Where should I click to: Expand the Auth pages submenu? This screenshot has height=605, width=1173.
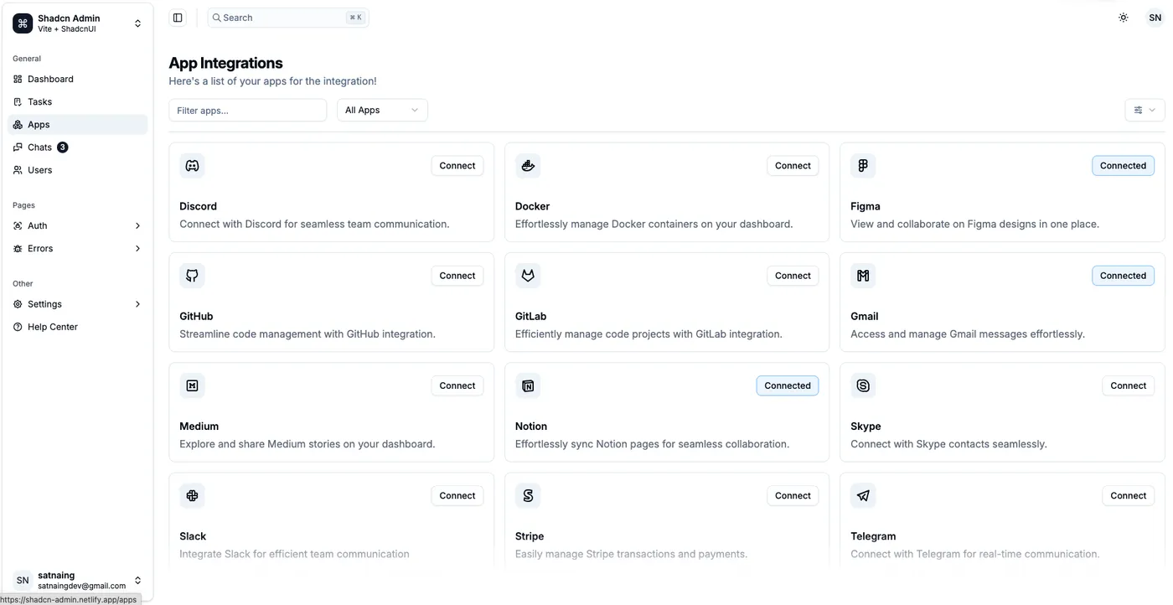[77, 226]
